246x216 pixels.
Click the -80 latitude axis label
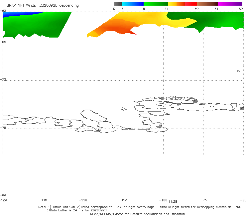[x=3, y=195]
